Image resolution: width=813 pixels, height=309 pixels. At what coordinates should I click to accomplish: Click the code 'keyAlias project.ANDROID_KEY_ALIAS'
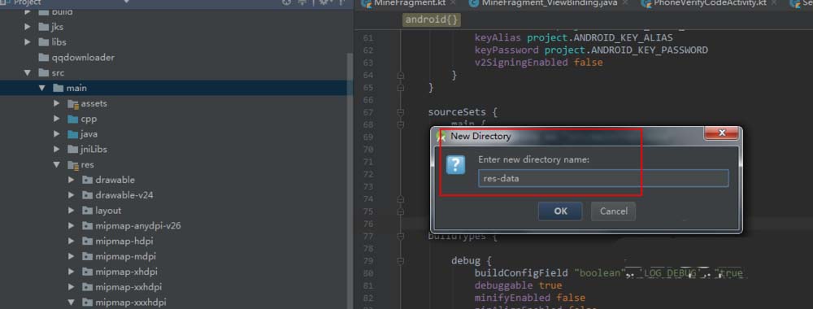573,38
